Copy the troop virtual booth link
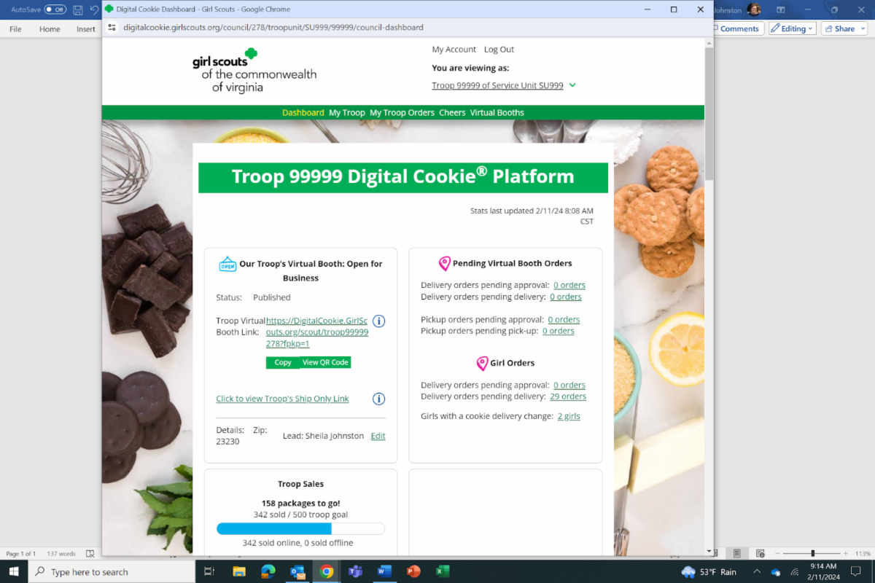The width and height of the screenshot is (875, 583). 283,362
